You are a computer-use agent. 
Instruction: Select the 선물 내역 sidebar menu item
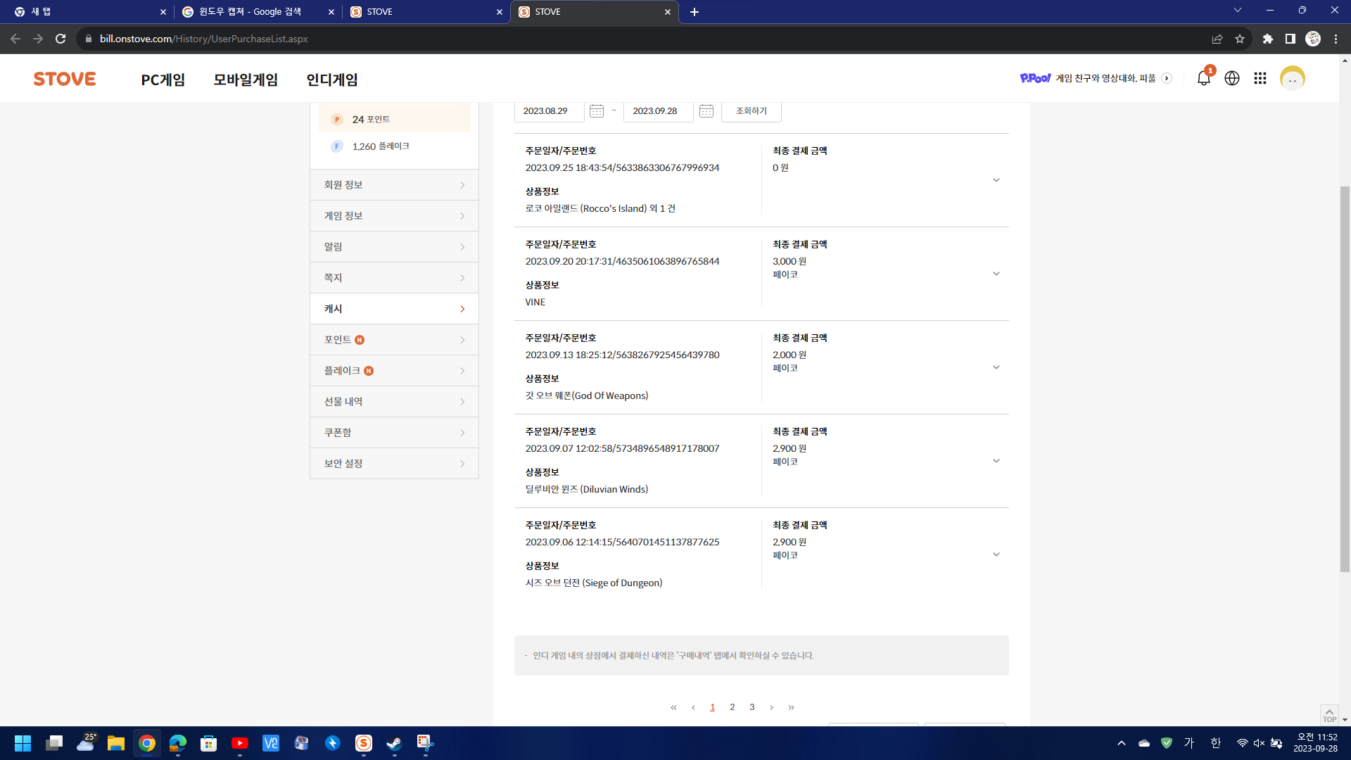pyautogui.click(x=394, y=402)
